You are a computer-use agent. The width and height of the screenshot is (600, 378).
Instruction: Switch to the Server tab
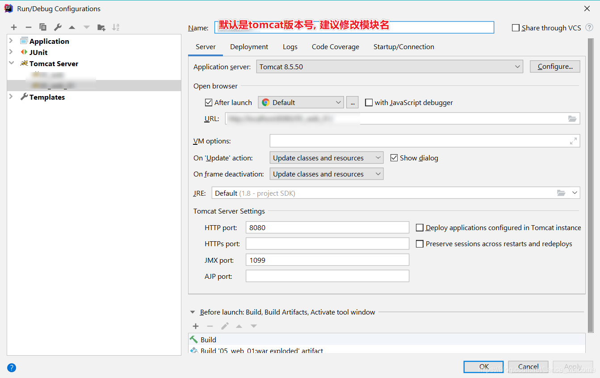206,46
